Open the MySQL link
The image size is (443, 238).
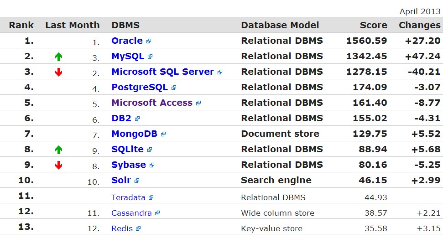click(x=128, y=56)
